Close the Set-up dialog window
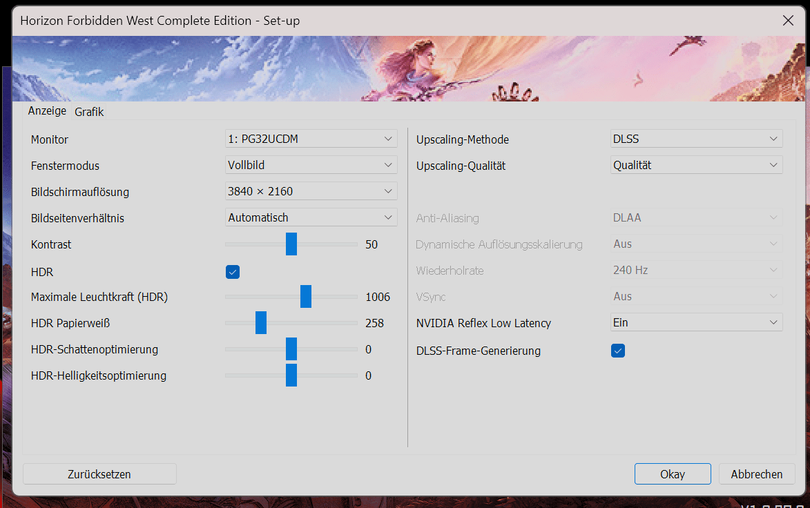Screen dimensions: 810x508 [x=789, y=20]
